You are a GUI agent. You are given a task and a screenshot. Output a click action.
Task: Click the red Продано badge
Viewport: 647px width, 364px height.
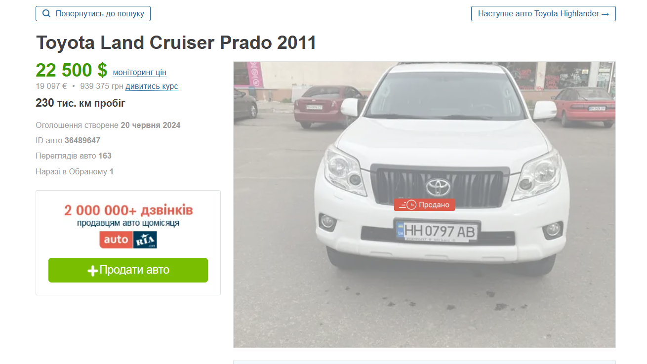(424, 204)
